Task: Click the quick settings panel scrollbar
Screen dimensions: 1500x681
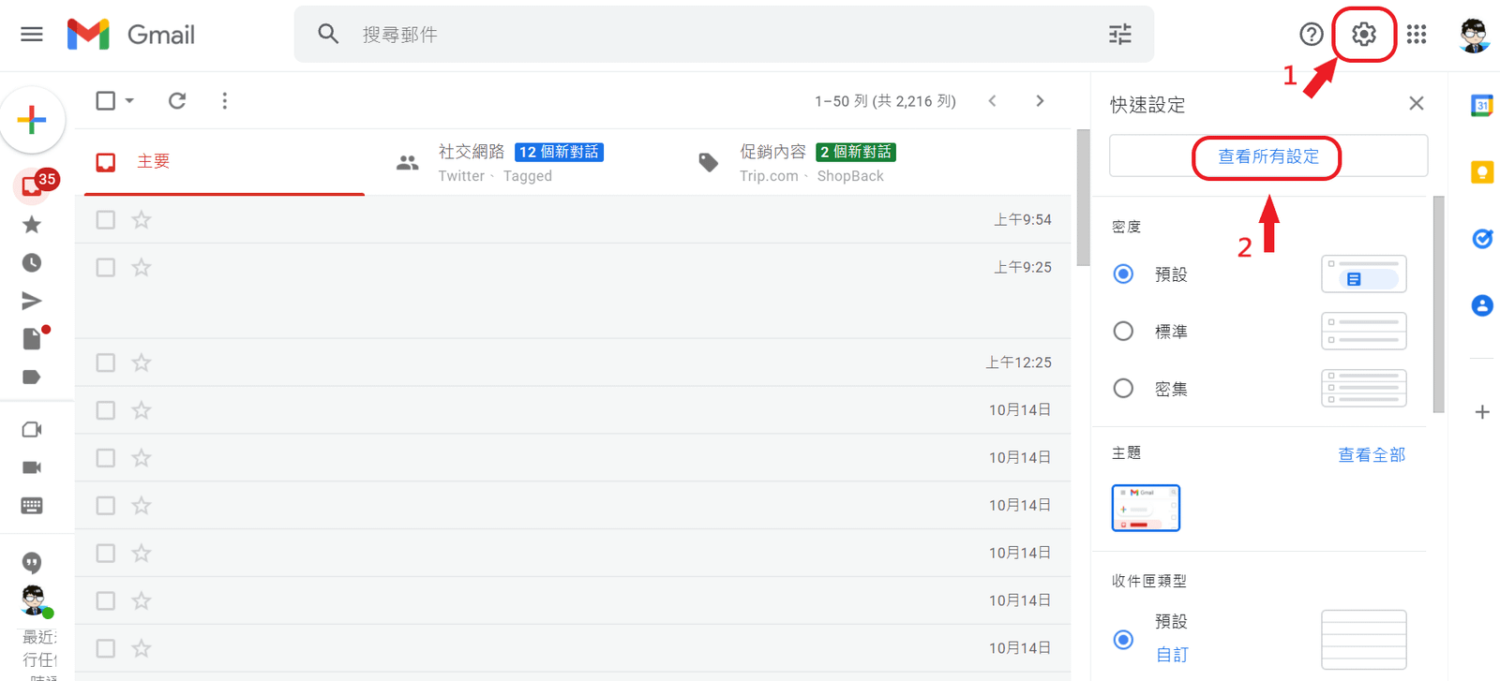Action: [1439, 304]
